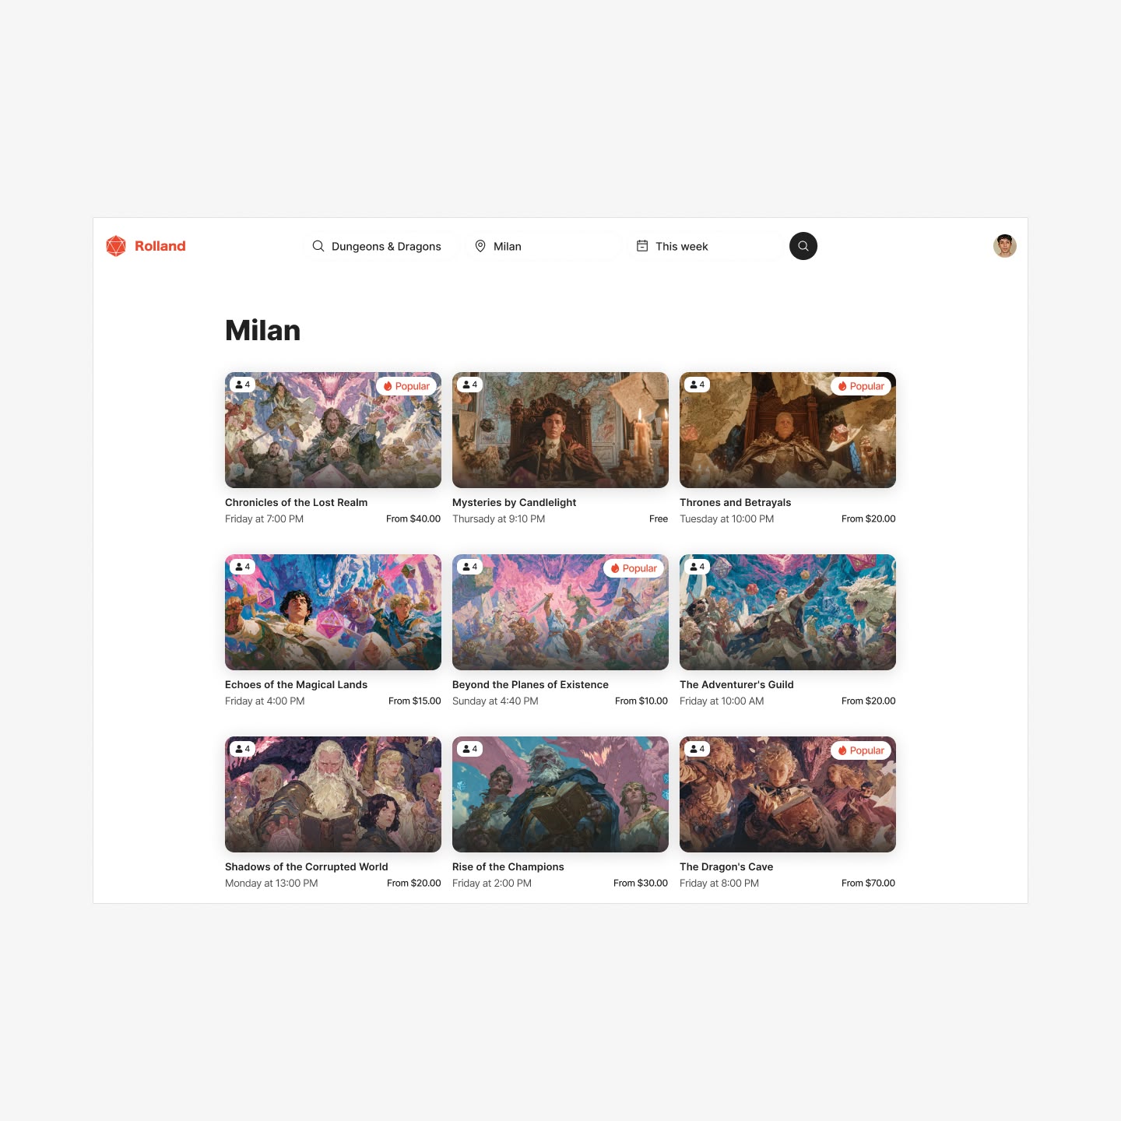Open The Dragon's Cave thumbnail
Image resolution: width=1121 pixels, height=1121 pixels.
(788, 794)
